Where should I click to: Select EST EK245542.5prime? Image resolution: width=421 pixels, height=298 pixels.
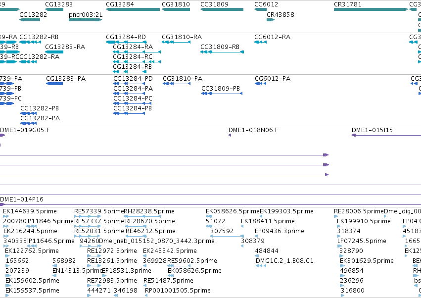tap(145, 256)
